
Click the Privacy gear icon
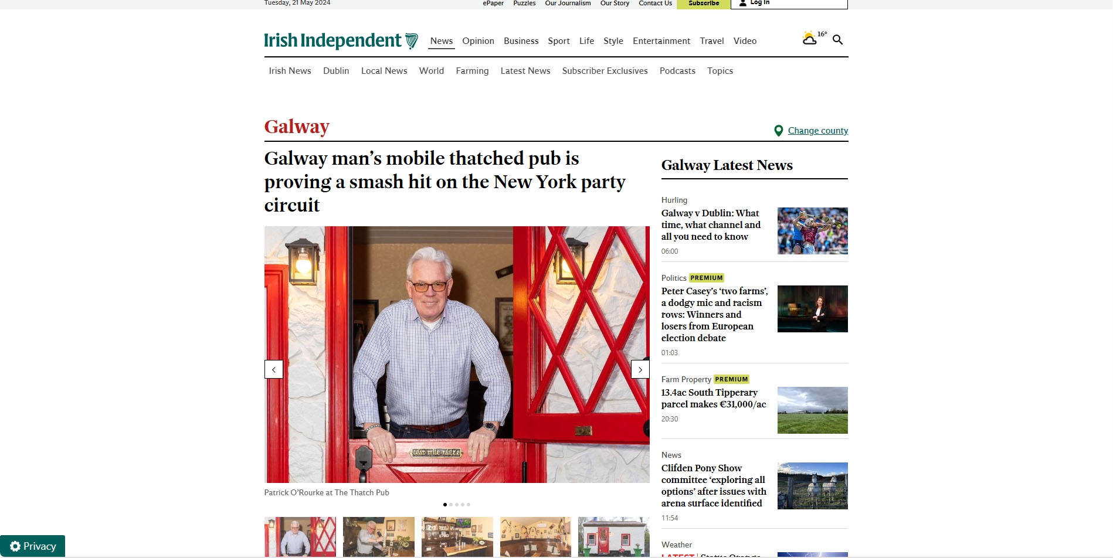(x=15, y=546)
